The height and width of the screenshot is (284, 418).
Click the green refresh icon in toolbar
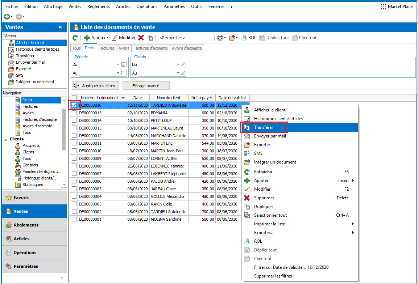coord(75,38)
